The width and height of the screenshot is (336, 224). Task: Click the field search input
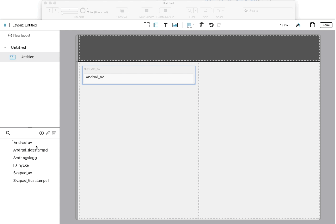click(x=23, y=133)
